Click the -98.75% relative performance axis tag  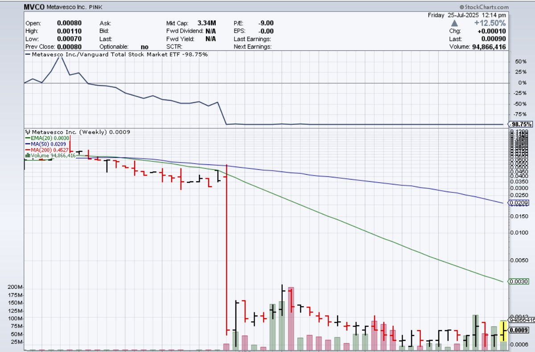click(x=521, y=124)
